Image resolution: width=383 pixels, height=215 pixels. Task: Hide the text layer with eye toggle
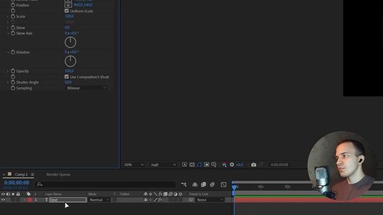[x=3, y=199]
